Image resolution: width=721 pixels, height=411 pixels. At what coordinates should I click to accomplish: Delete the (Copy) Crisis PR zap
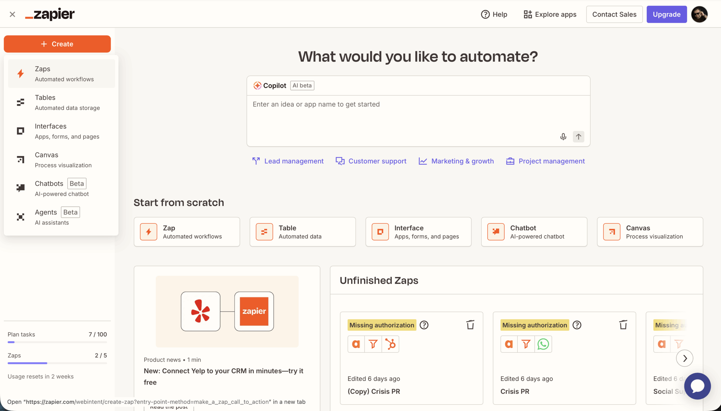coord(470,325)
